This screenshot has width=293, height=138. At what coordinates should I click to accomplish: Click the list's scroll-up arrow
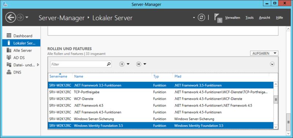tap(276, 84)
